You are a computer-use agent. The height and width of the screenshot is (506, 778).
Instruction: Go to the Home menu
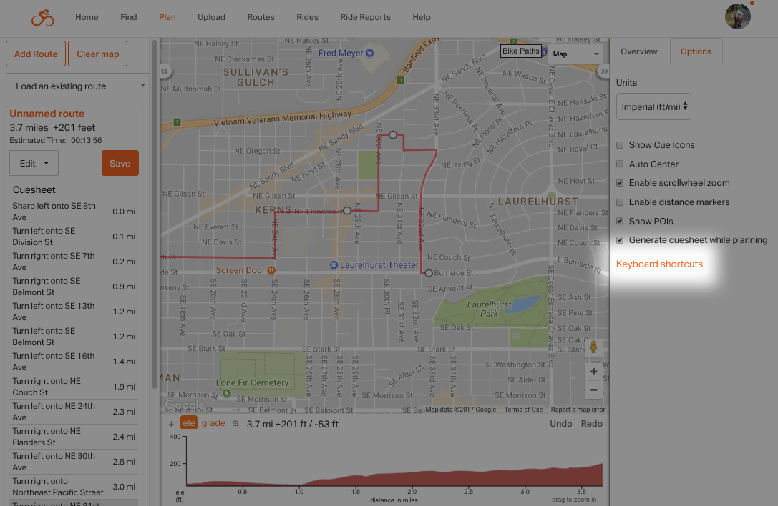87,17
